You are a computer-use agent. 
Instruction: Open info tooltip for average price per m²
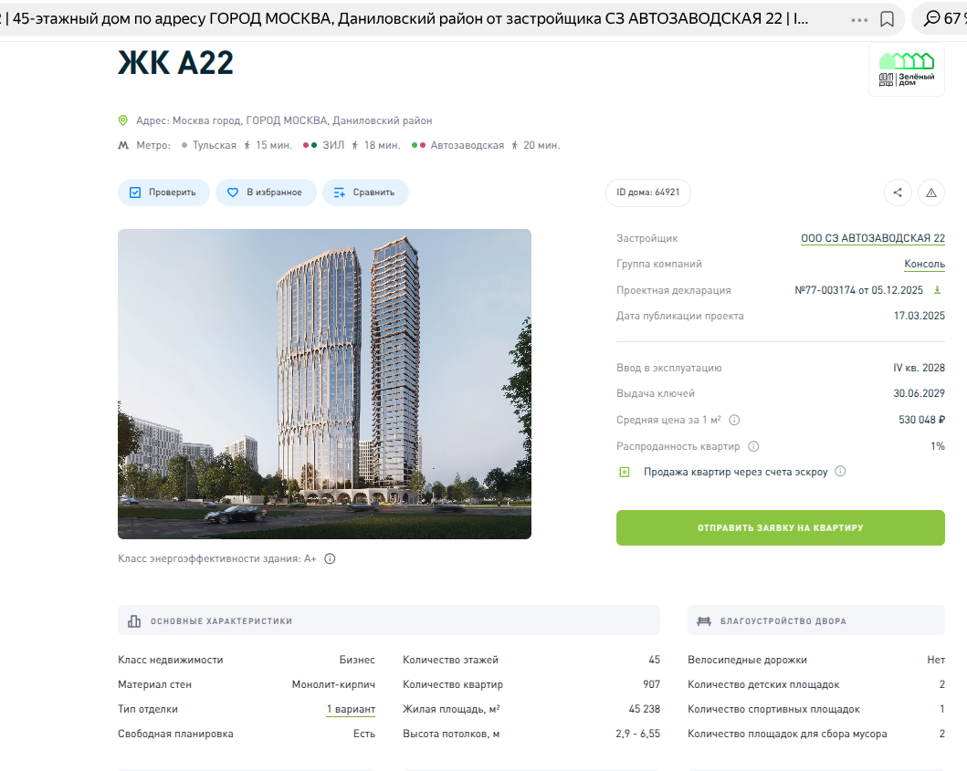coord(734,421)
